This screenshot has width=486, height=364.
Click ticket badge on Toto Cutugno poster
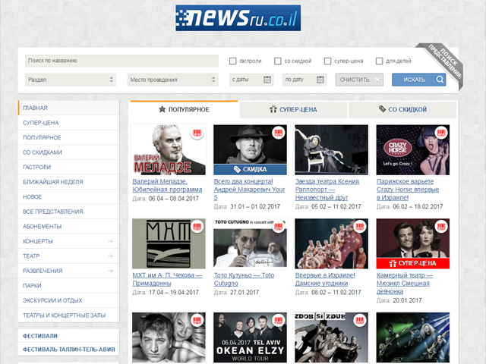[x=279, y=227]
